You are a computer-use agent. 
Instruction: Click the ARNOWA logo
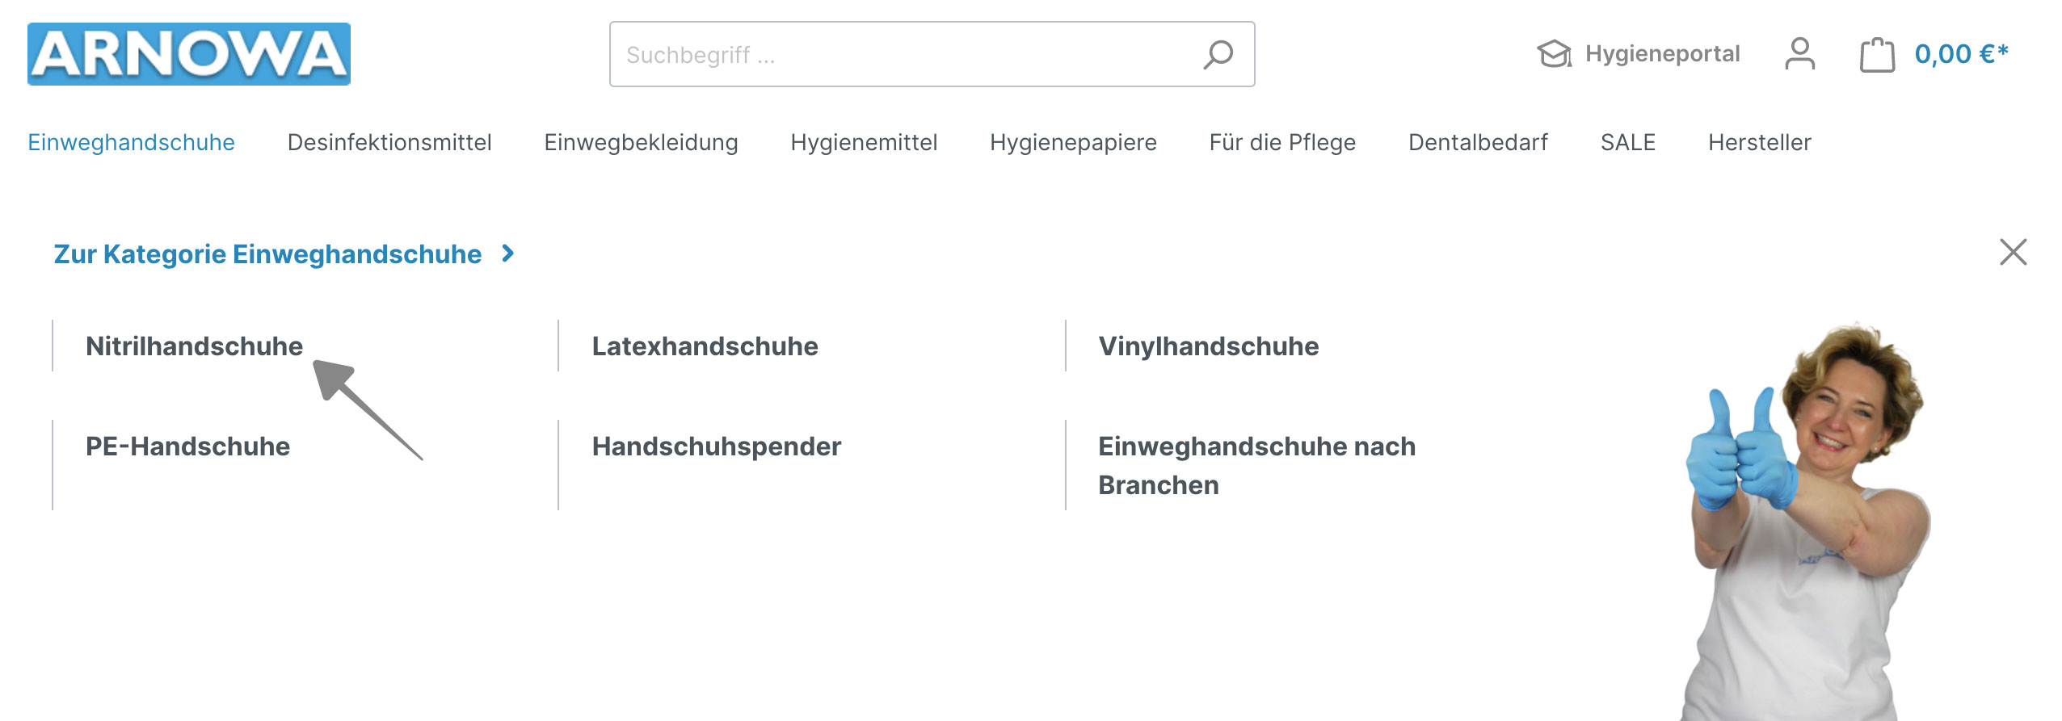coord(189,54)
